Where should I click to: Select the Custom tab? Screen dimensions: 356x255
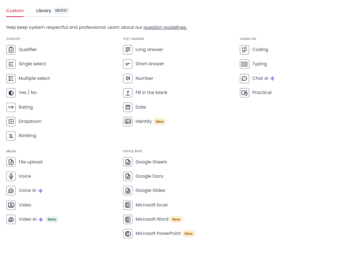pos(15,11)
